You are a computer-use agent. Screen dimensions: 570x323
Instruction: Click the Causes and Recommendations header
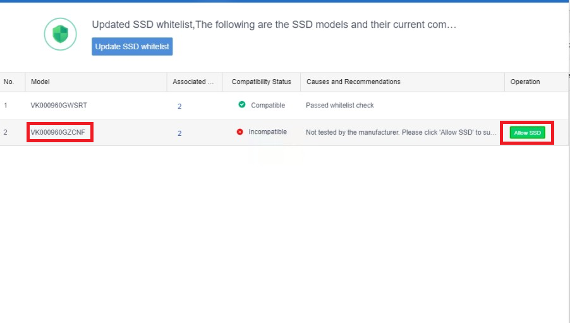click(x=353, y=82)
